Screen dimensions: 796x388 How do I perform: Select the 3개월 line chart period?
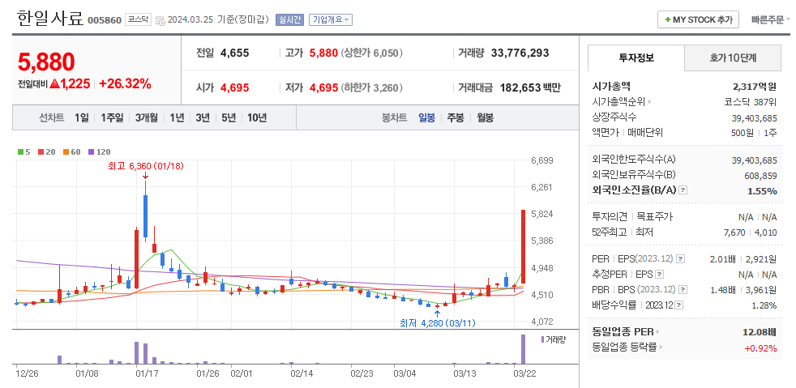click(x=146, y=118)
